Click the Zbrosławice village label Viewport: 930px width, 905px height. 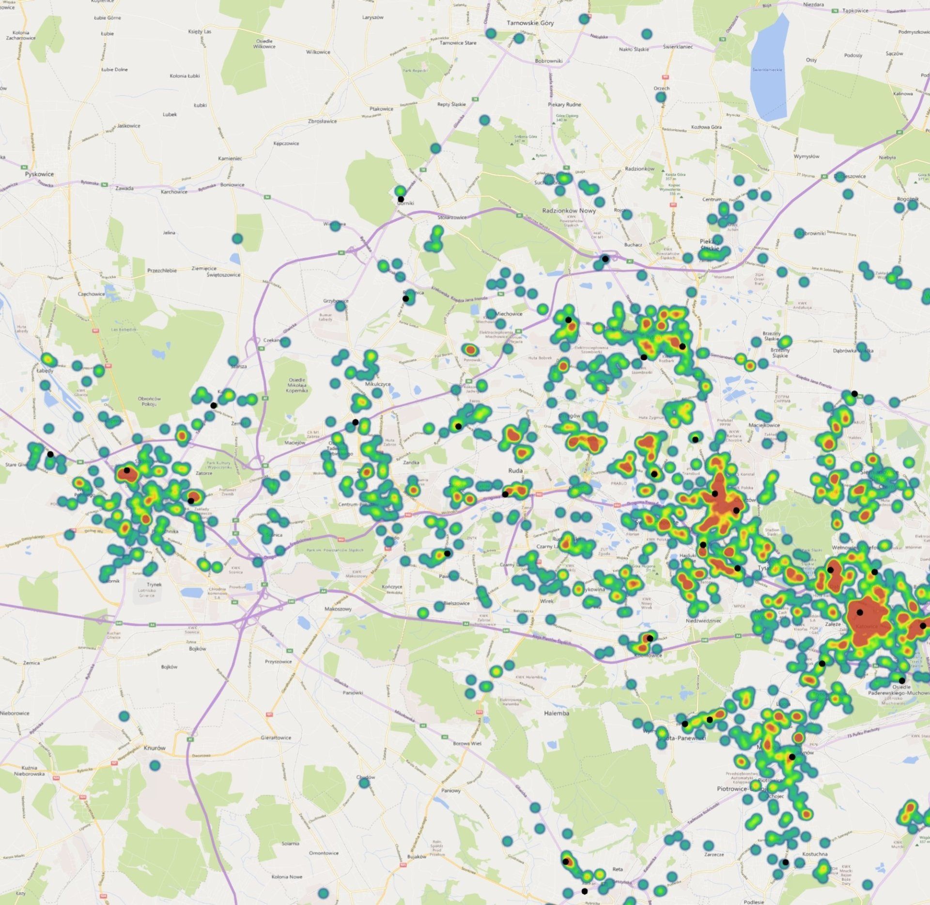pyautogui.click(x=322, y=121)
